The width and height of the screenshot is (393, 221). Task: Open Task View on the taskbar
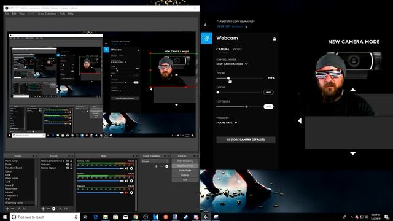85,217
